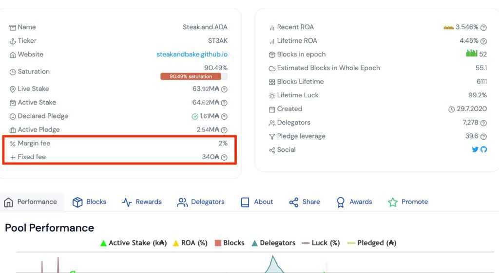This screenshot has width=499, height=273.
Task: Click the Promote tab with star icon
Action: [x=408, y=202]
